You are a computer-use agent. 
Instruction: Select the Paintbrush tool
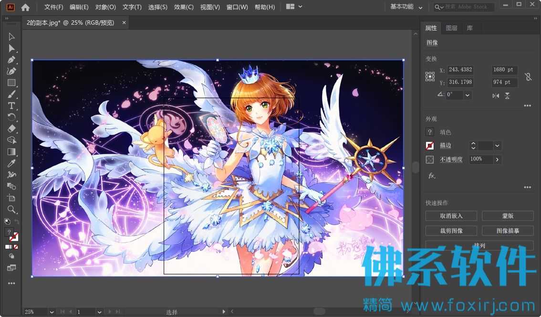11,94
